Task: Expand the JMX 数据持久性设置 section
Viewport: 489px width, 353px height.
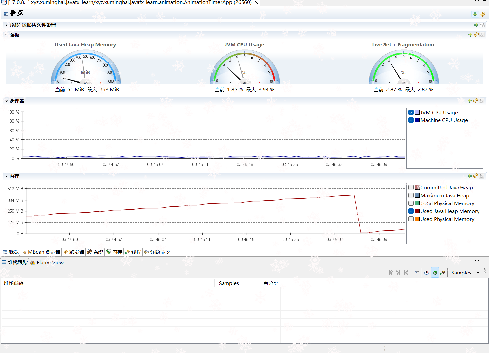Action: point(6,25)
